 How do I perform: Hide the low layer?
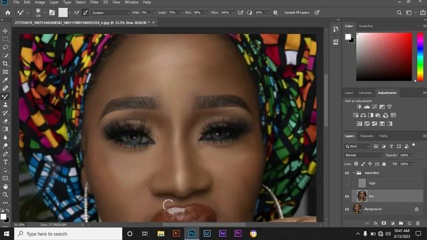pyautogui.click(x=347, y=196)
